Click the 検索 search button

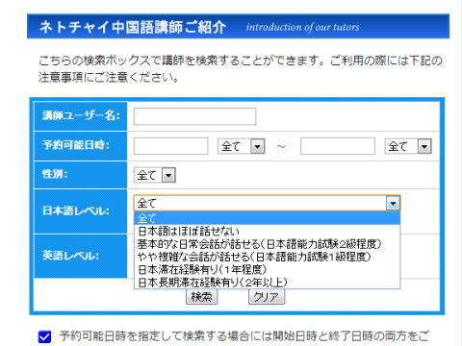(201, 297)
